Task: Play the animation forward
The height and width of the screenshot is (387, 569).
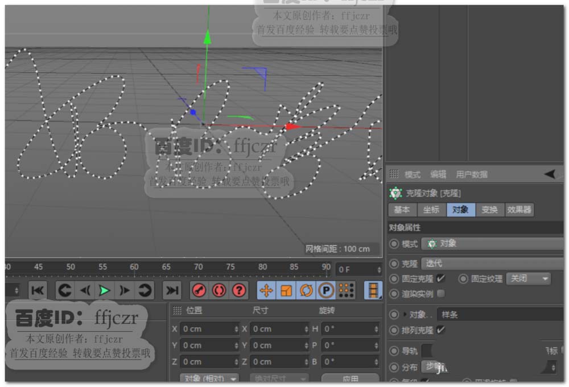Action: coord(105,290)
